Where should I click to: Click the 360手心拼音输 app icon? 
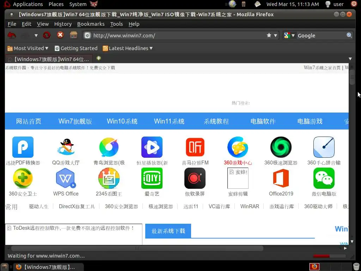(x=324, y=147)
